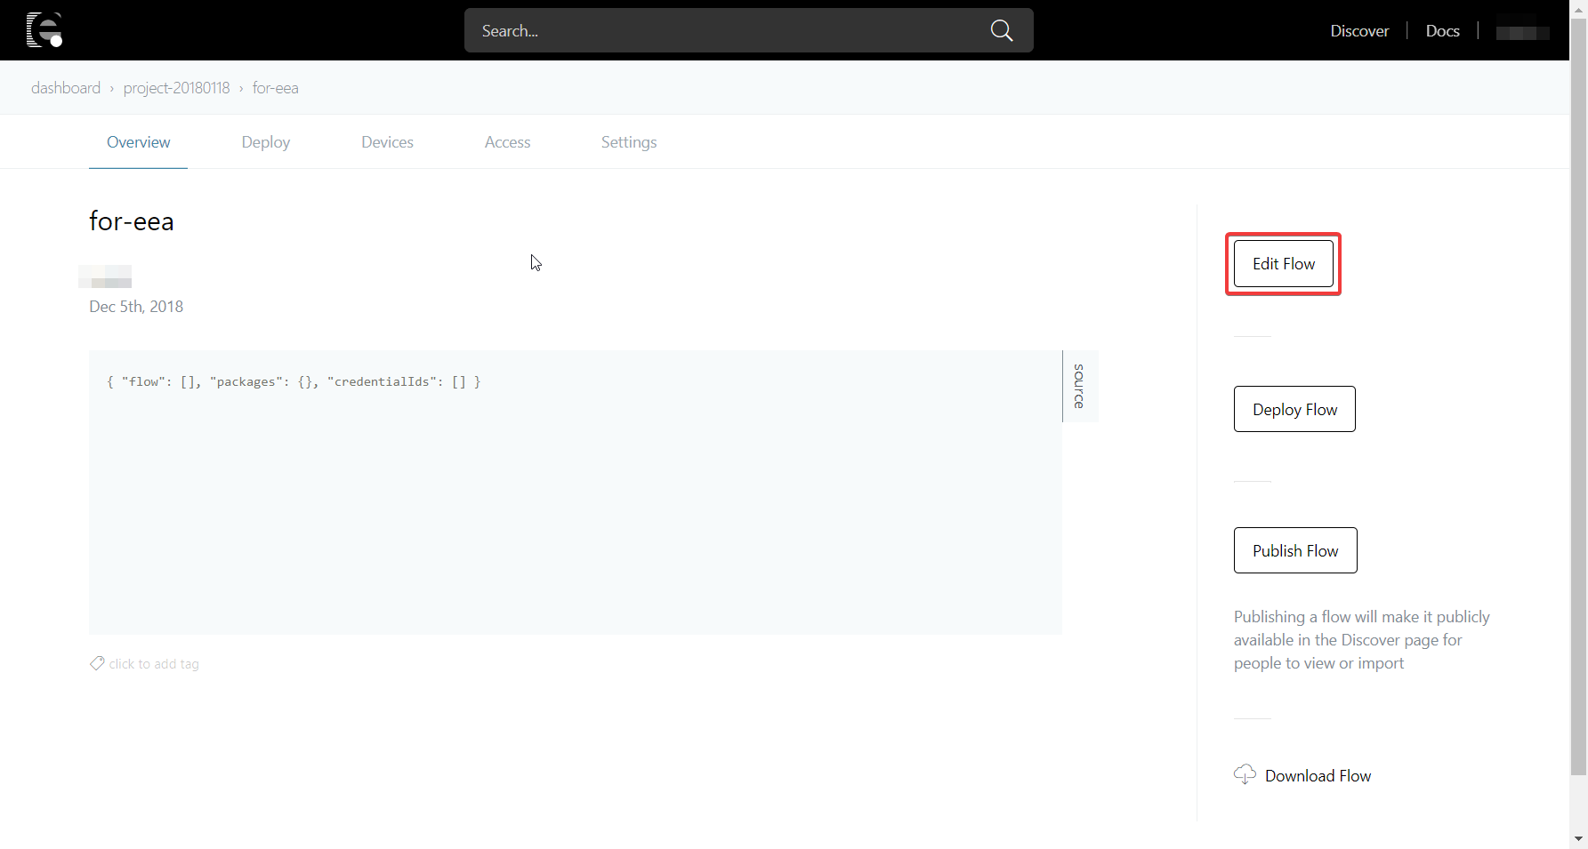Click the ENEBULAR logo in header
This screenshot has height=849, width=1588.
44,30
